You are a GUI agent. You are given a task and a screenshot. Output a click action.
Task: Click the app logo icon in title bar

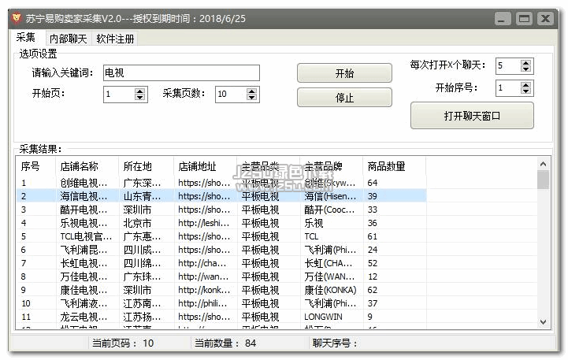[17, 18]
